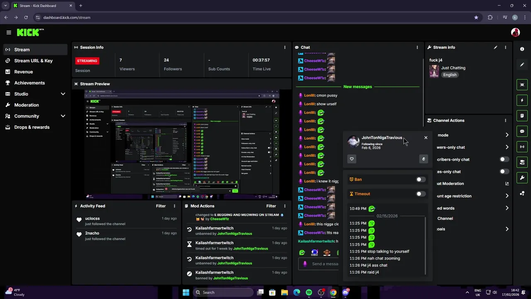Image resolution: width=531 pixels, height=299 pixels.
Task: Open the Windows Start menu
Action: point(185,292)
